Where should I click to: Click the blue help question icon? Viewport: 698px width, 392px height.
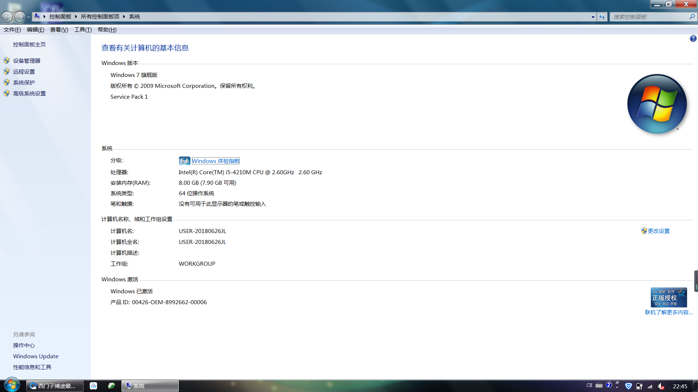[x=693, y=38]
